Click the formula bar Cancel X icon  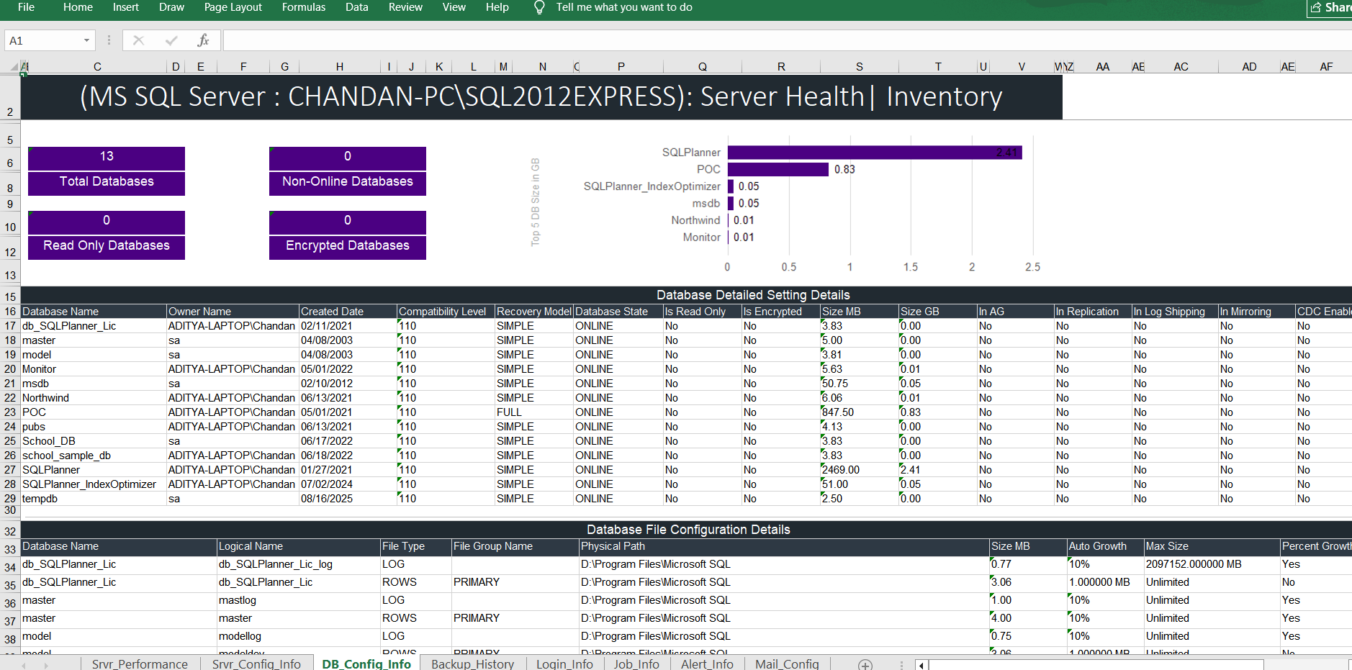[x=139, y=40]
